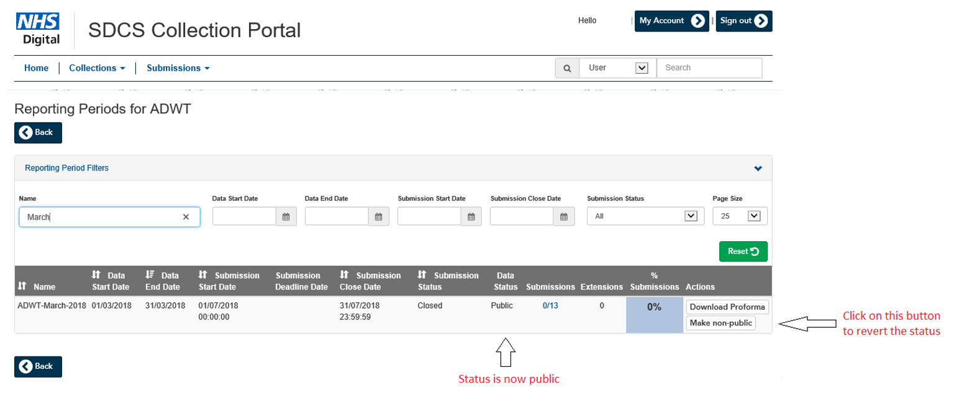Click the Download Proforma button

727,307
